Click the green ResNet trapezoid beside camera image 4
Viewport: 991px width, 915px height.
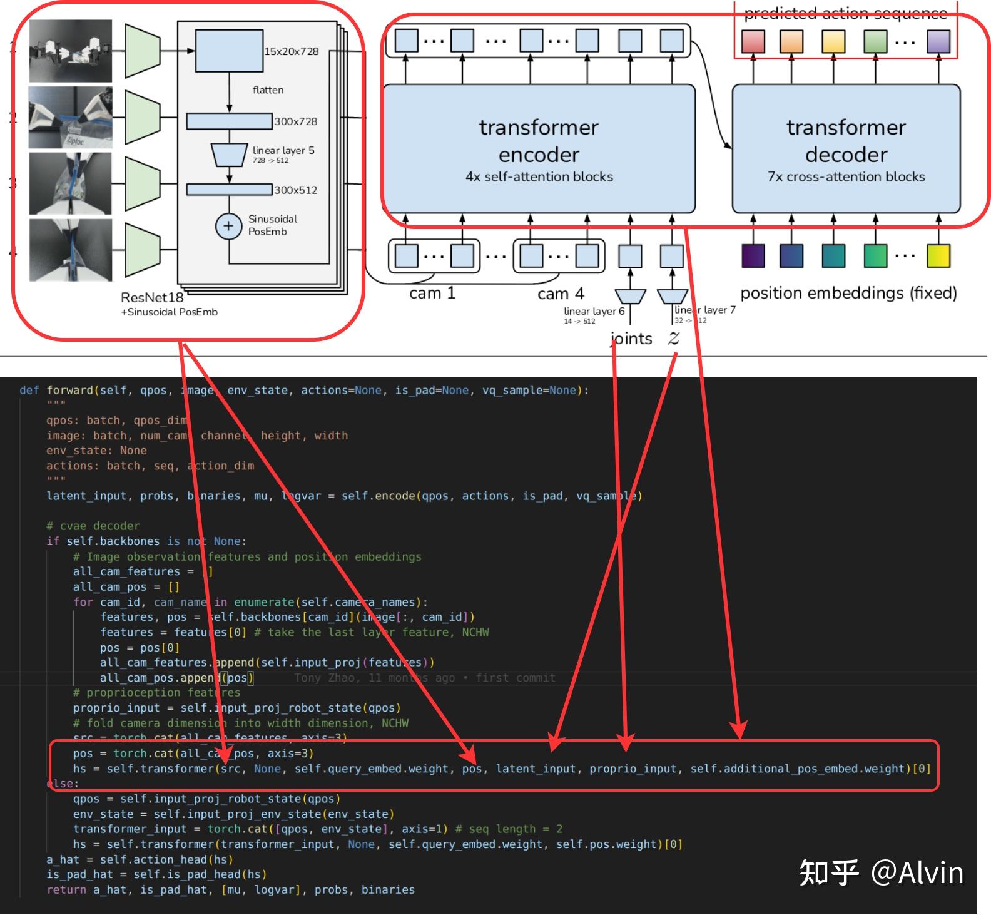[143, 250]
